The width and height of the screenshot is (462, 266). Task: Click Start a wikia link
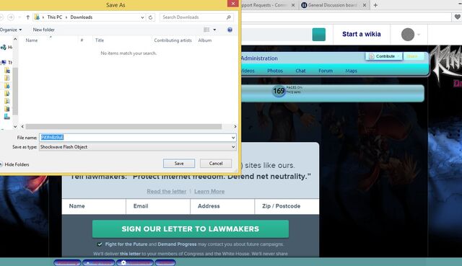361,34
